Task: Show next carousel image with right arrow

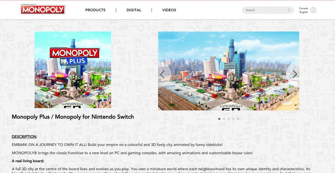Action: [295, 74]
